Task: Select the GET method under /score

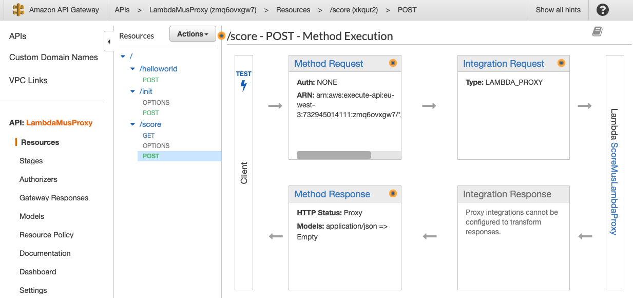Action: pyautogui.click(x=148, y=135)
